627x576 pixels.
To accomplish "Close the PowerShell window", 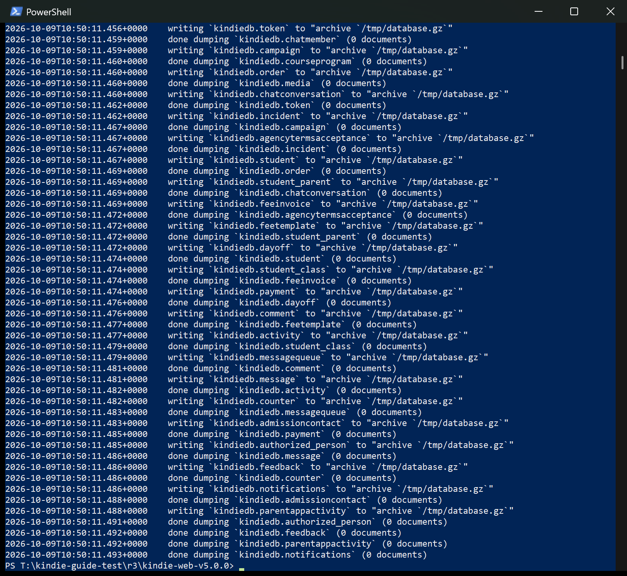I will (610, 11).
